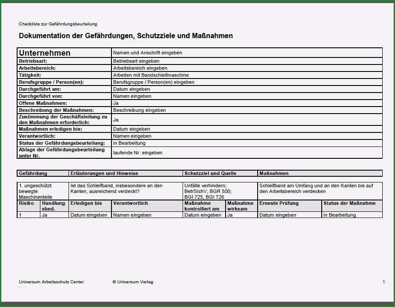Screen dimensions: 395x307
Task: Click 'Ablage der Gefährdungsbeurteilung unter Nr.' label
Action: click(62, 153)
